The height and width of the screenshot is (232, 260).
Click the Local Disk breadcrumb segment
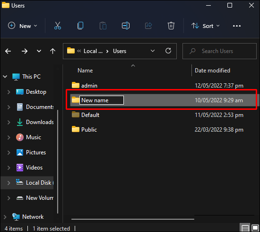[x=93, y=51]
